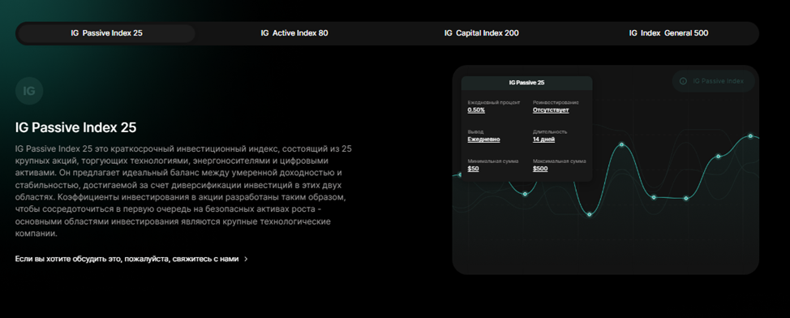Follow the contact us link about discussing this
This screenshot has width=790, height=318.
pyautogui.click(x=127, y=259)
